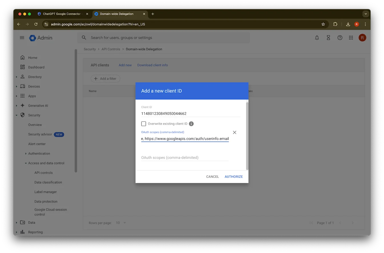Open Data protection in sidebar

click(x=46, y=202)
